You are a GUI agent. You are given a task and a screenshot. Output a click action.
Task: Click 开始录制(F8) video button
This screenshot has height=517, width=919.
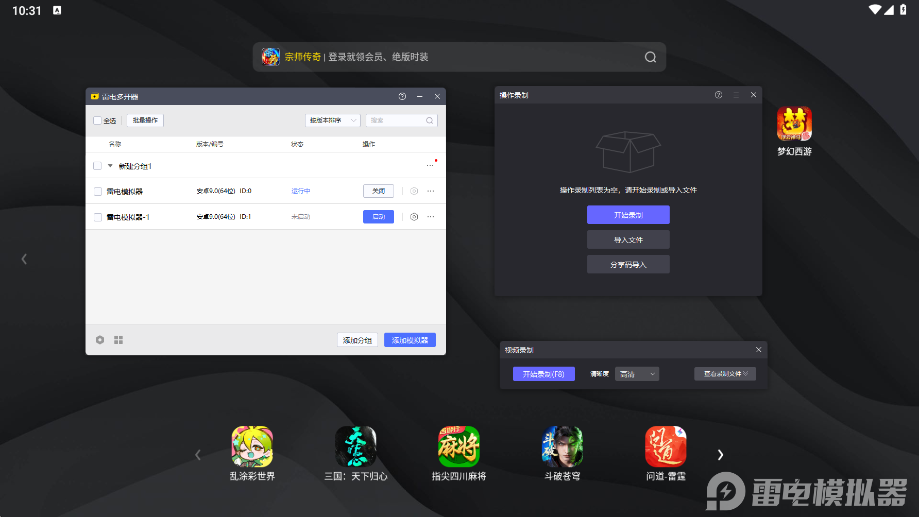544,374
